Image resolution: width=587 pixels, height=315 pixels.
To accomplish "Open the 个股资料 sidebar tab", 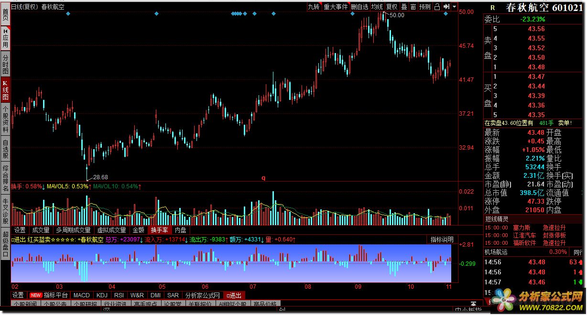I will tap(5, 119).
